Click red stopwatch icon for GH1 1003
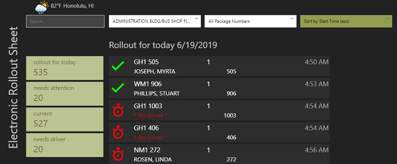Viewport: 397px width, 164px height. (x=118, y=110)
